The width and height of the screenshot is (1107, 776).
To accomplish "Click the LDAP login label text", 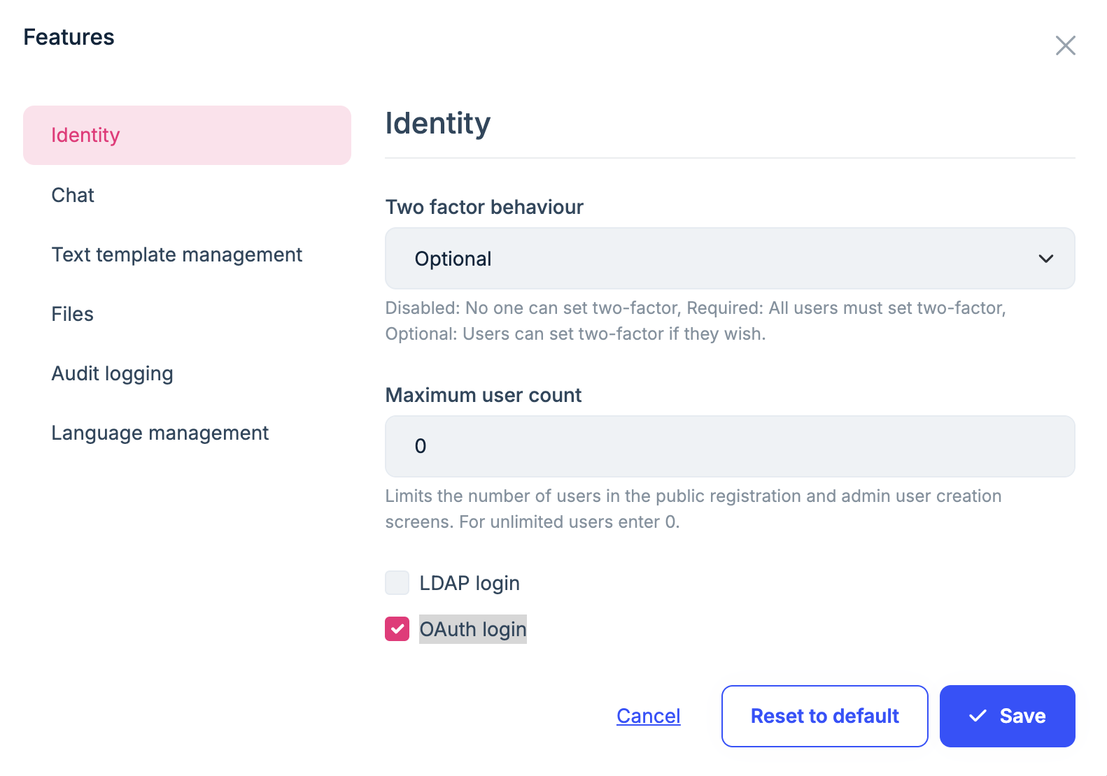I will pyautogui.click(x=469, y=583).
